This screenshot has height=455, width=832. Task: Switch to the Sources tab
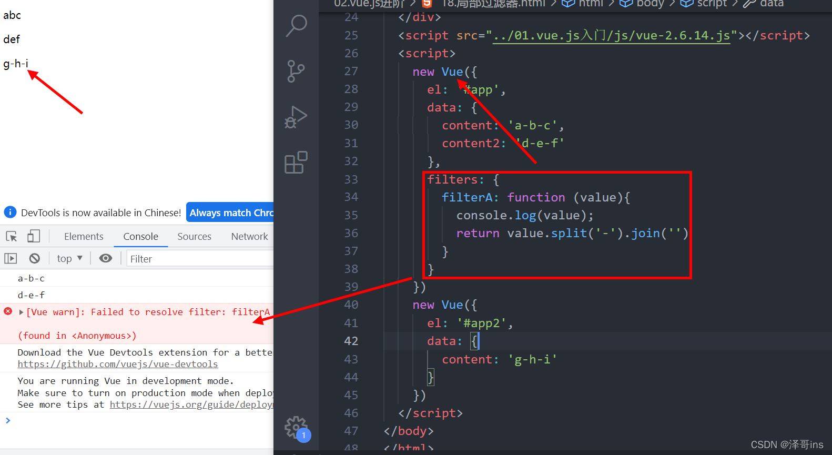pos(194,237)
